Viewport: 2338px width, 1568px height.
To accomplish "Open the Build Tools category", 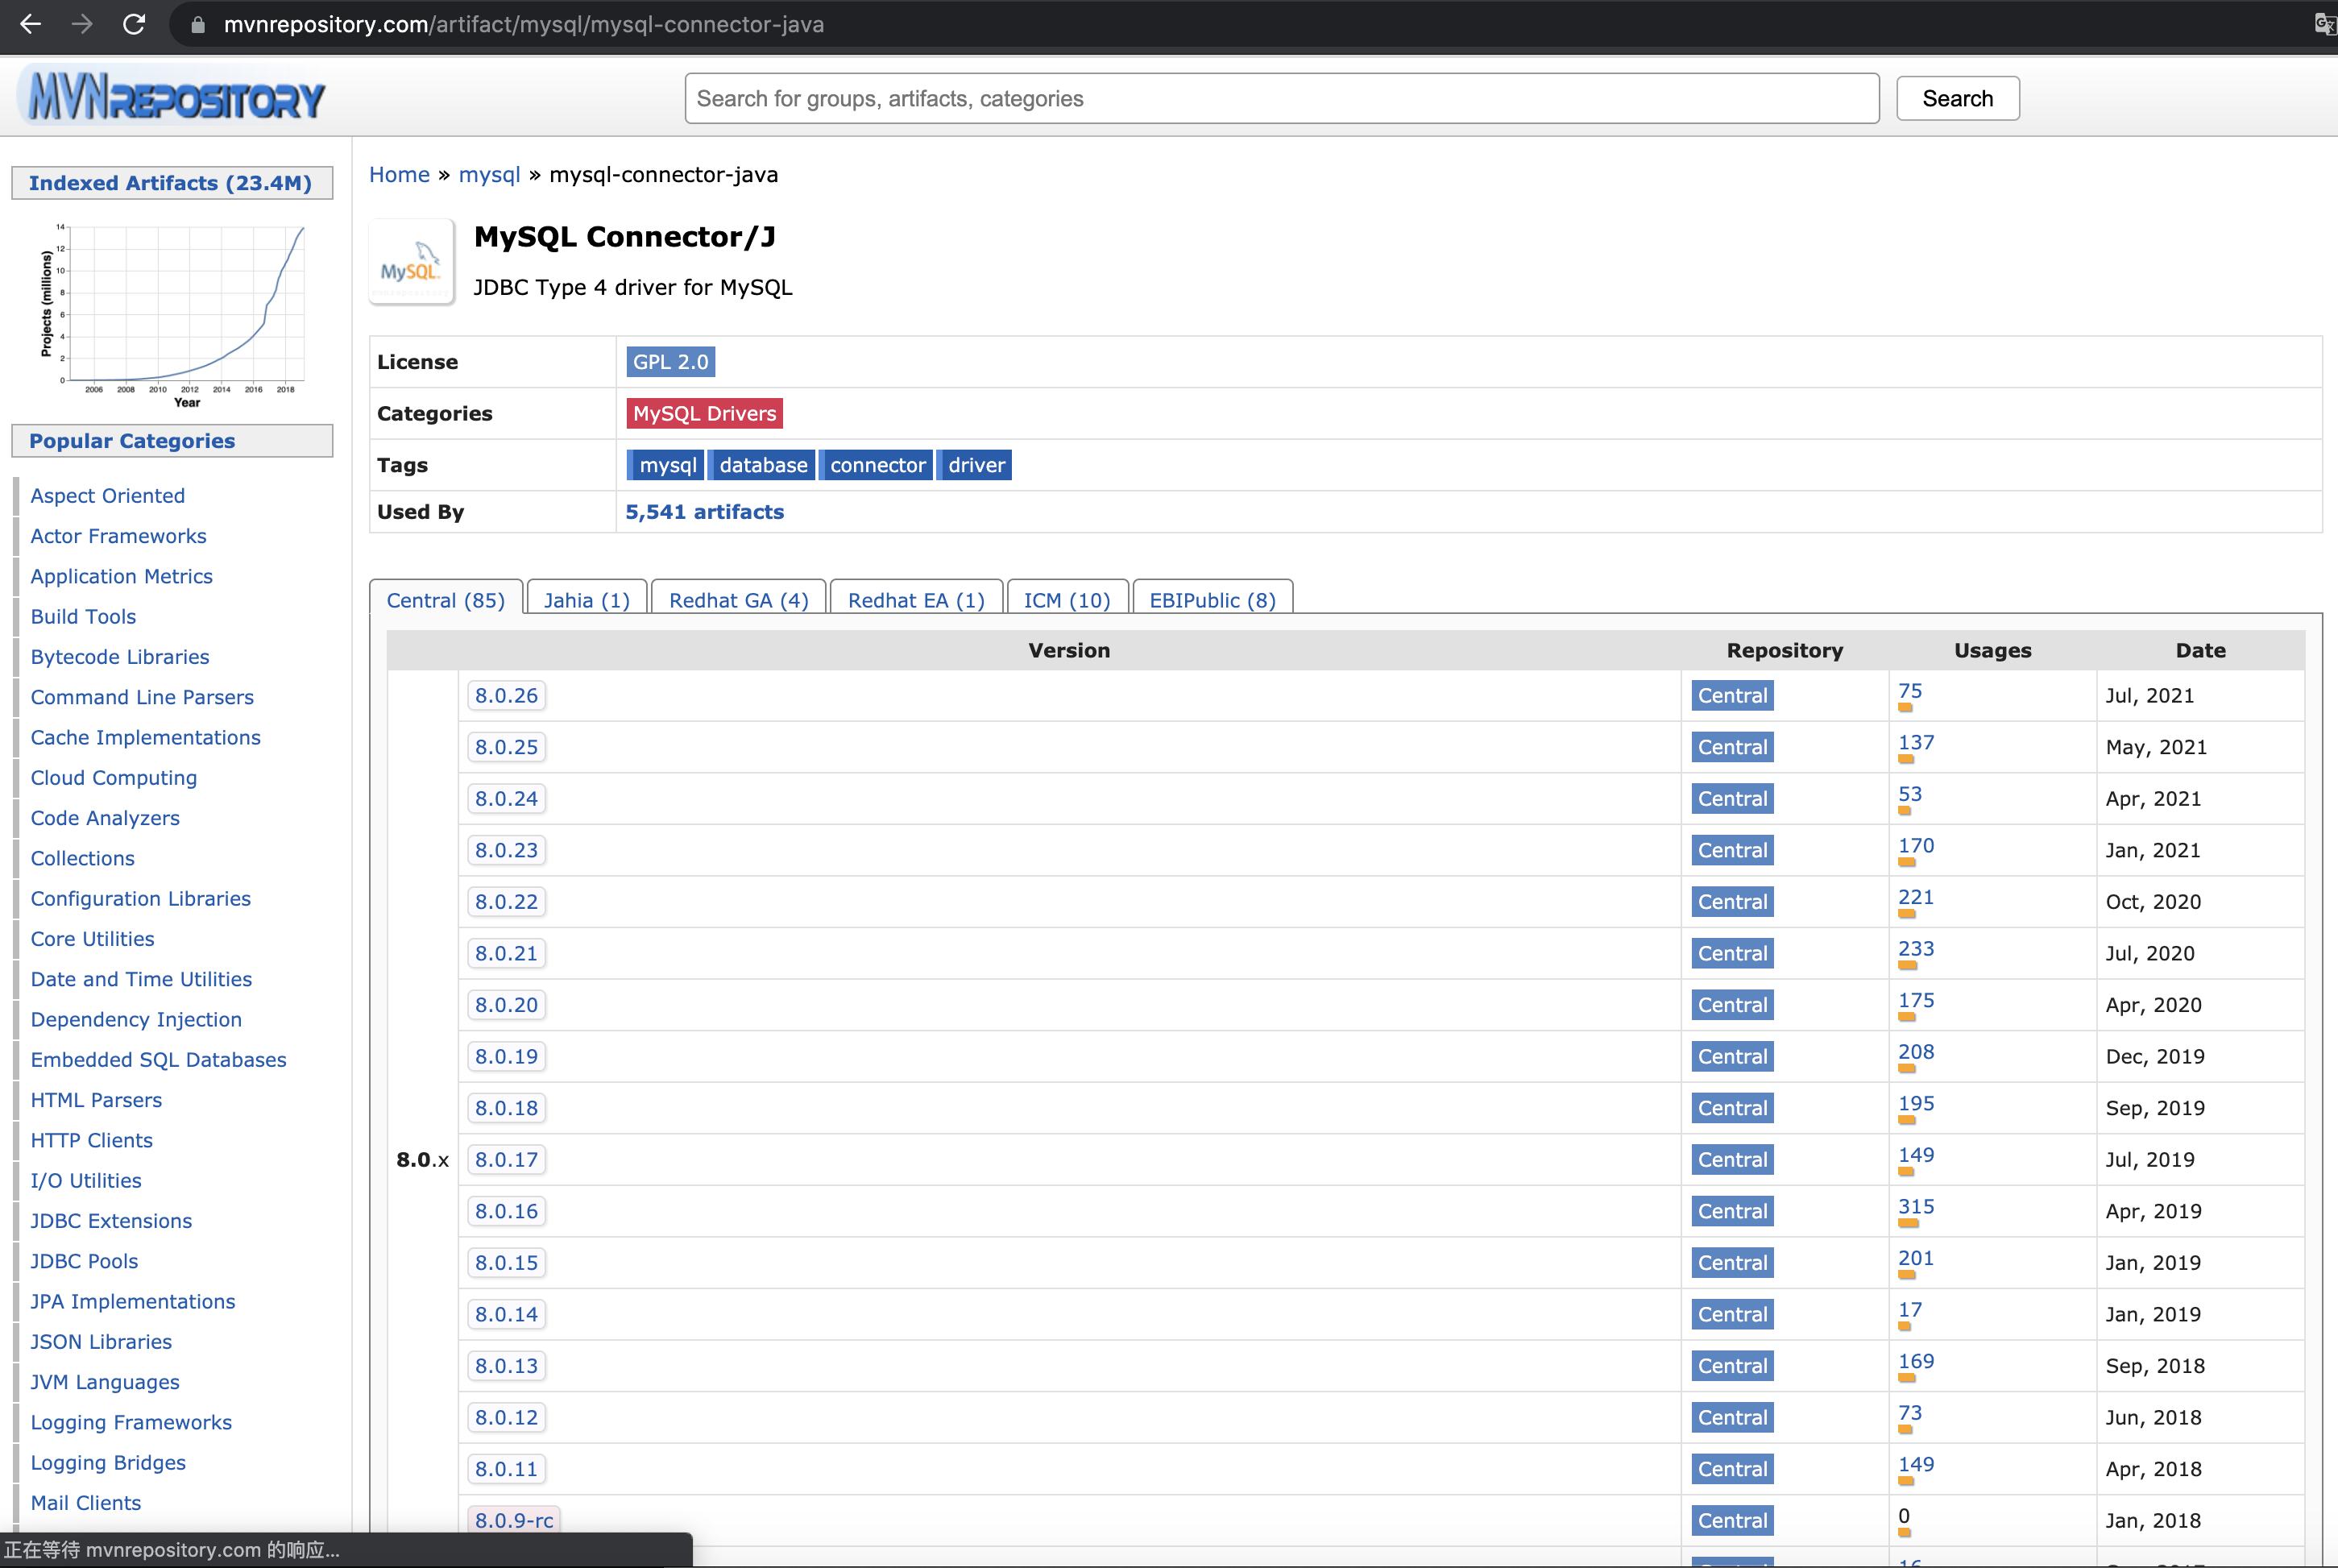I will click(x=83, y=617).
